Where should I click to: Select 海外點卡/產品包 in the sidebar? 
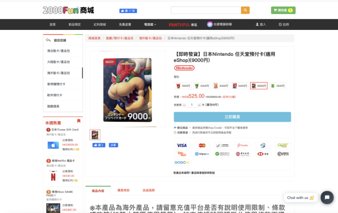pos(63,73)
